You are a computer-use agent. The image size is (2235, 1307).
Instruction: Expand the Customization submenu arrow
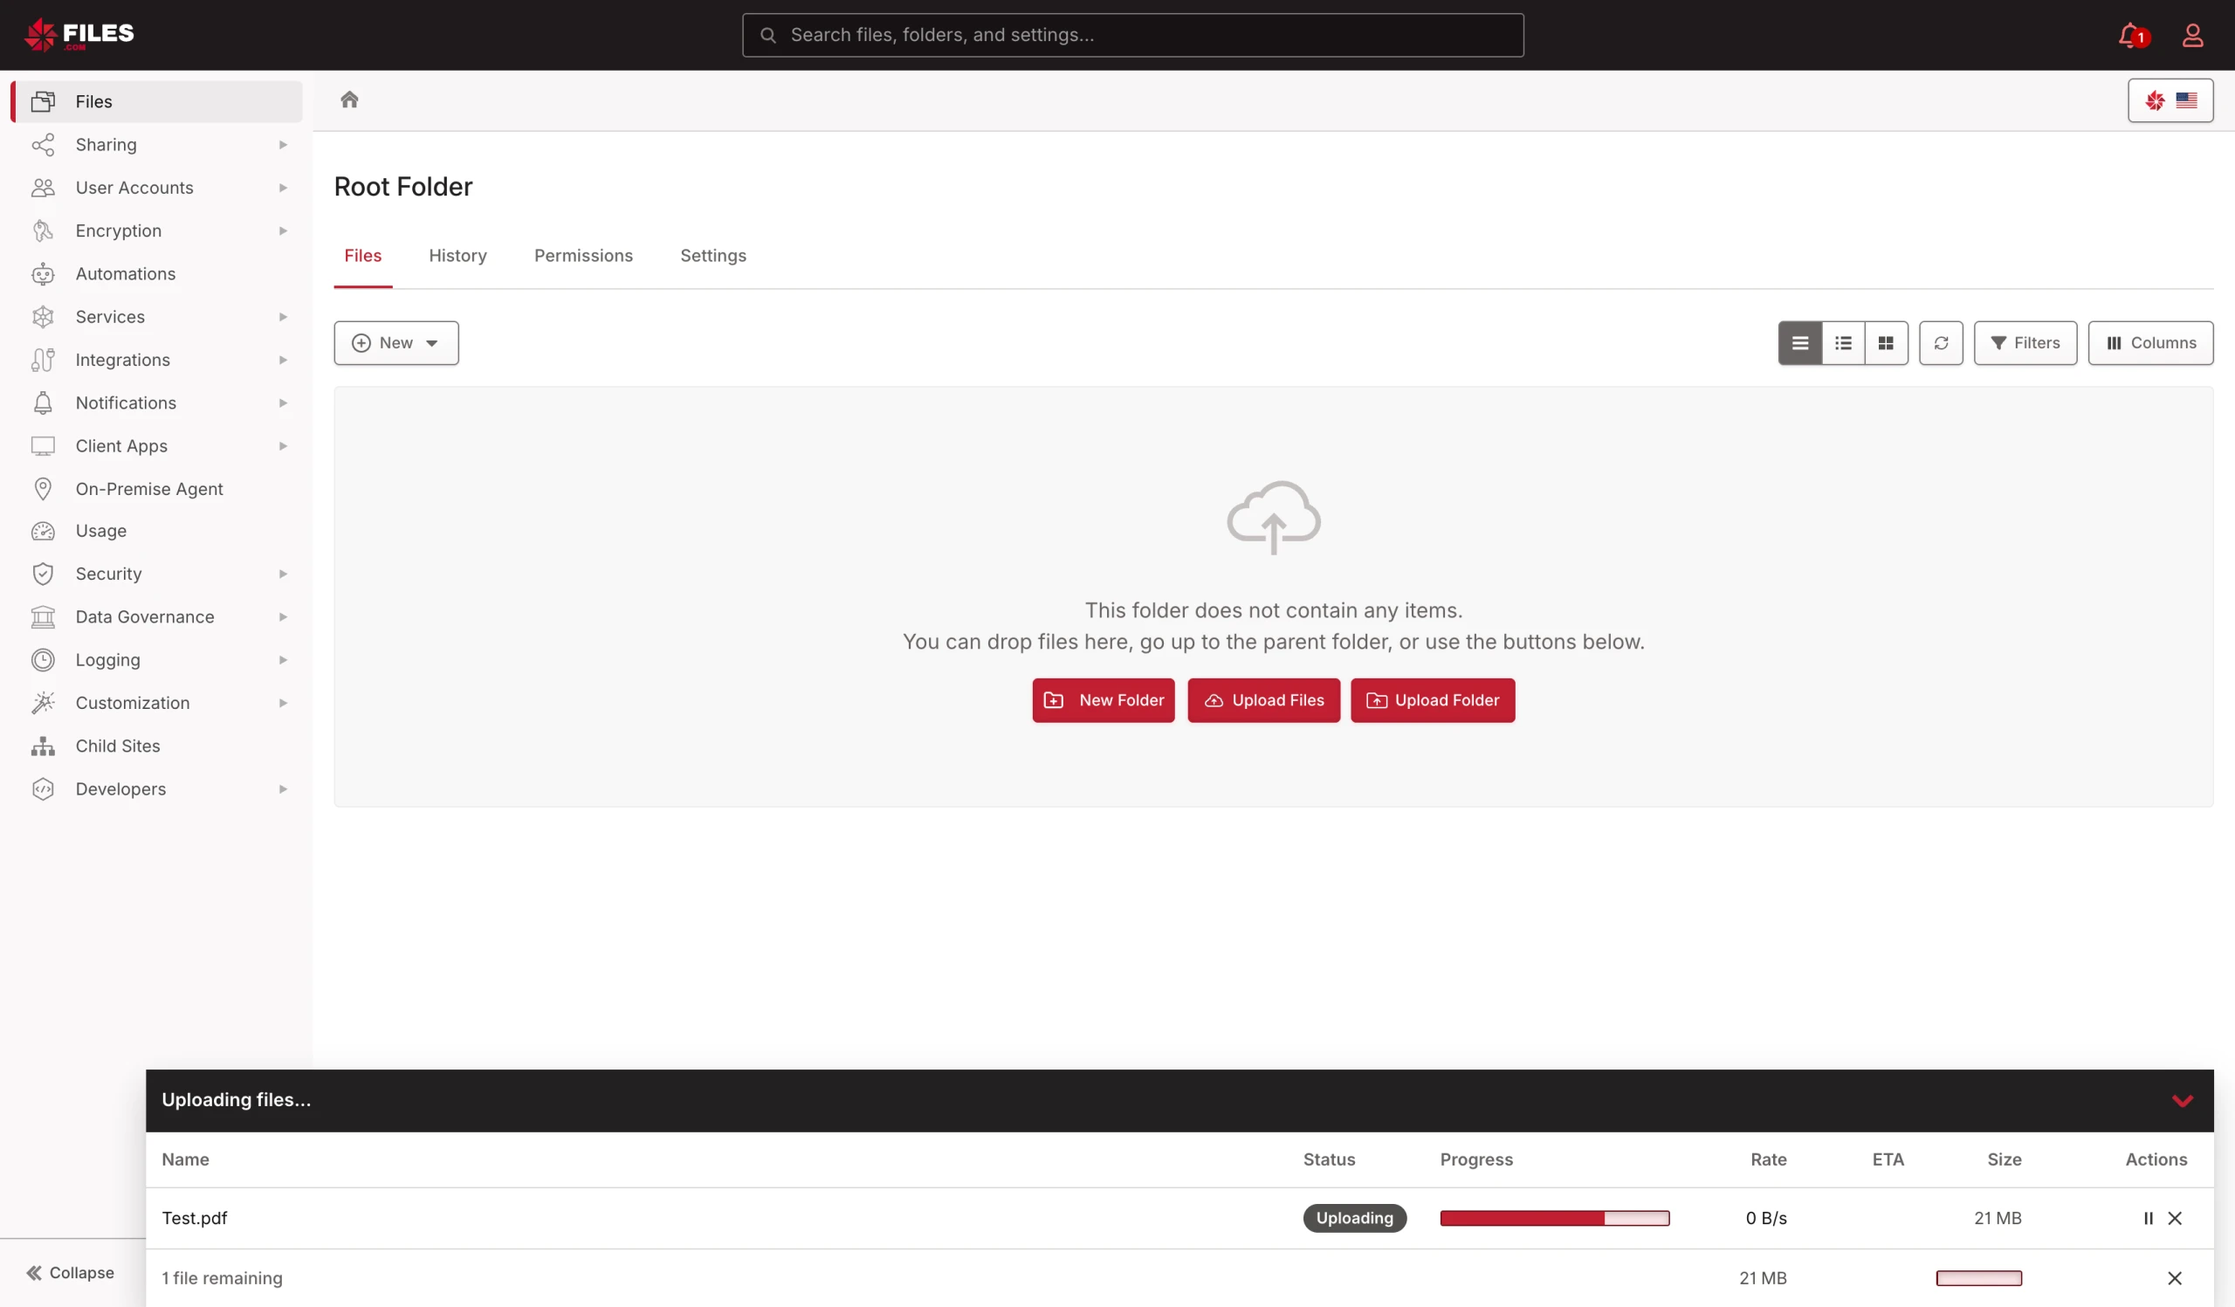[x=283, y=703]
